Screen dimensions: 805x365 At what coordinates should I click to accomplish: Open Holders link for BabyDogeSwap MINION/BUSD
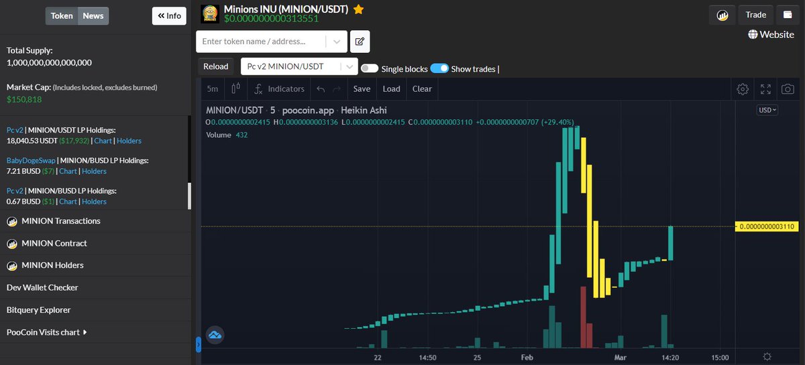[94, 171]
